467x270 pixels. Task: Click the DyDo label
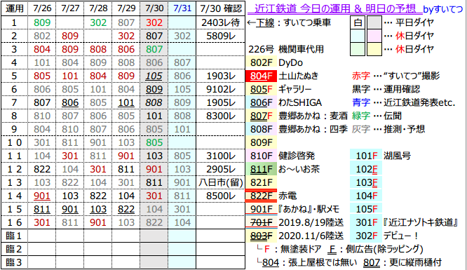290,63
